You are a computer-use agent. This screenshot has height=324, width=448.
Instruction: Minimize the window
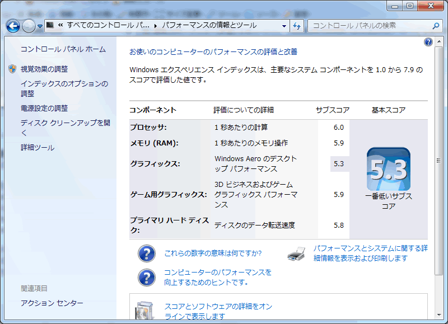[x=395, y=6]
